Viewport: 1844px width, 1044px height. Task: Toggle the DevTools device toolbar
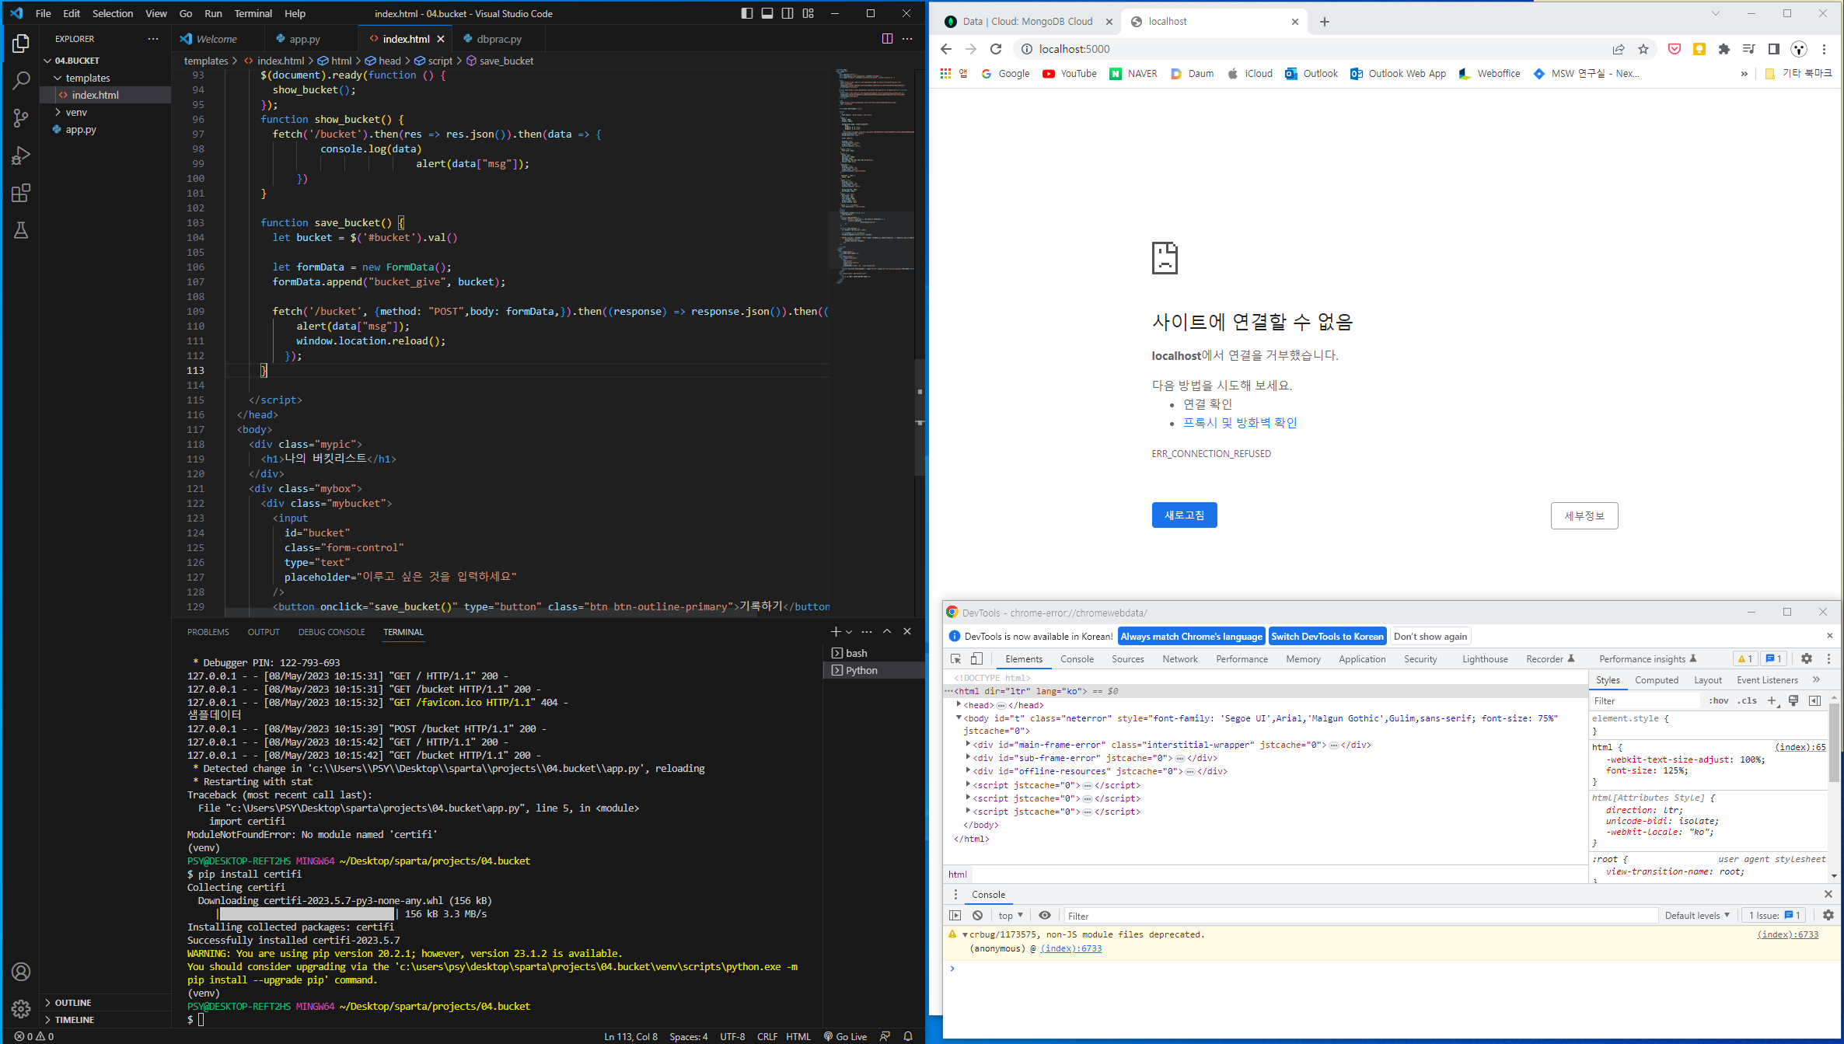[x=976, y=658]
